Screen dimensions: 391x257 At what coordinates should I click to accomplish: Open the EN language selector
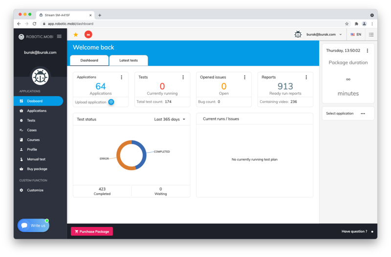[x=356, y=35]
